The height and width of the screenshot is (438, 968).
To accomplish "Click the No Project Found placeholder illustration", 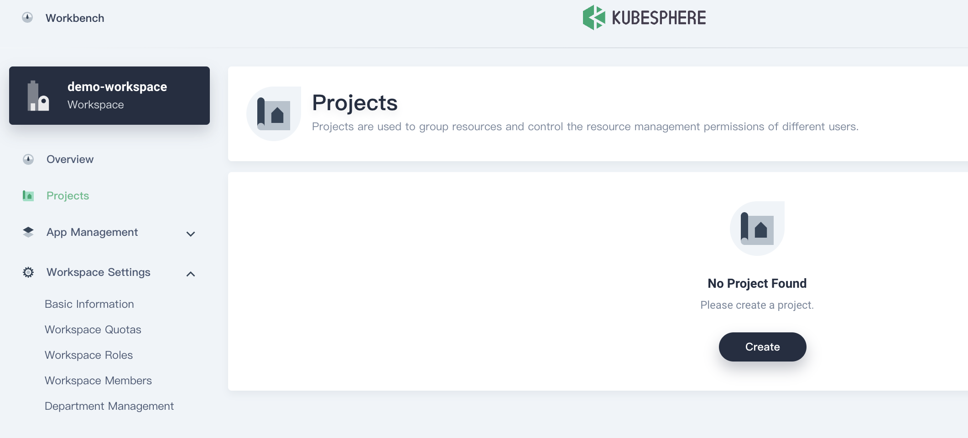I will [756, 228].
